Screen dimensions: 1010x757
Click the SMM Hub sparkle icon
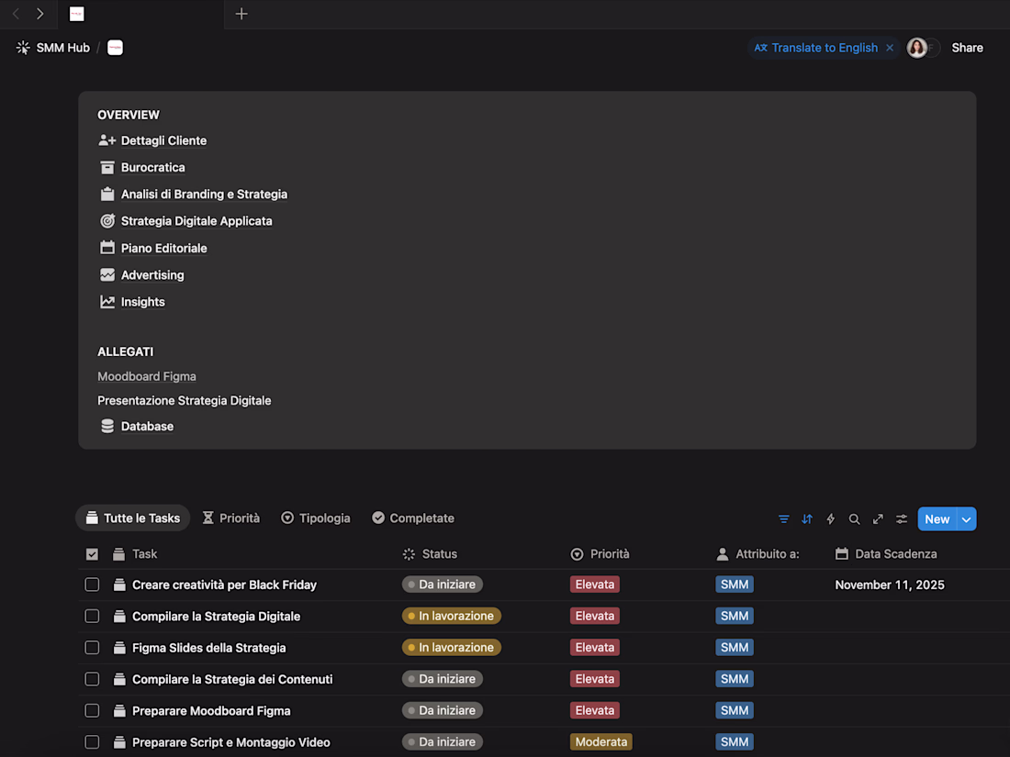coord(23,48)
